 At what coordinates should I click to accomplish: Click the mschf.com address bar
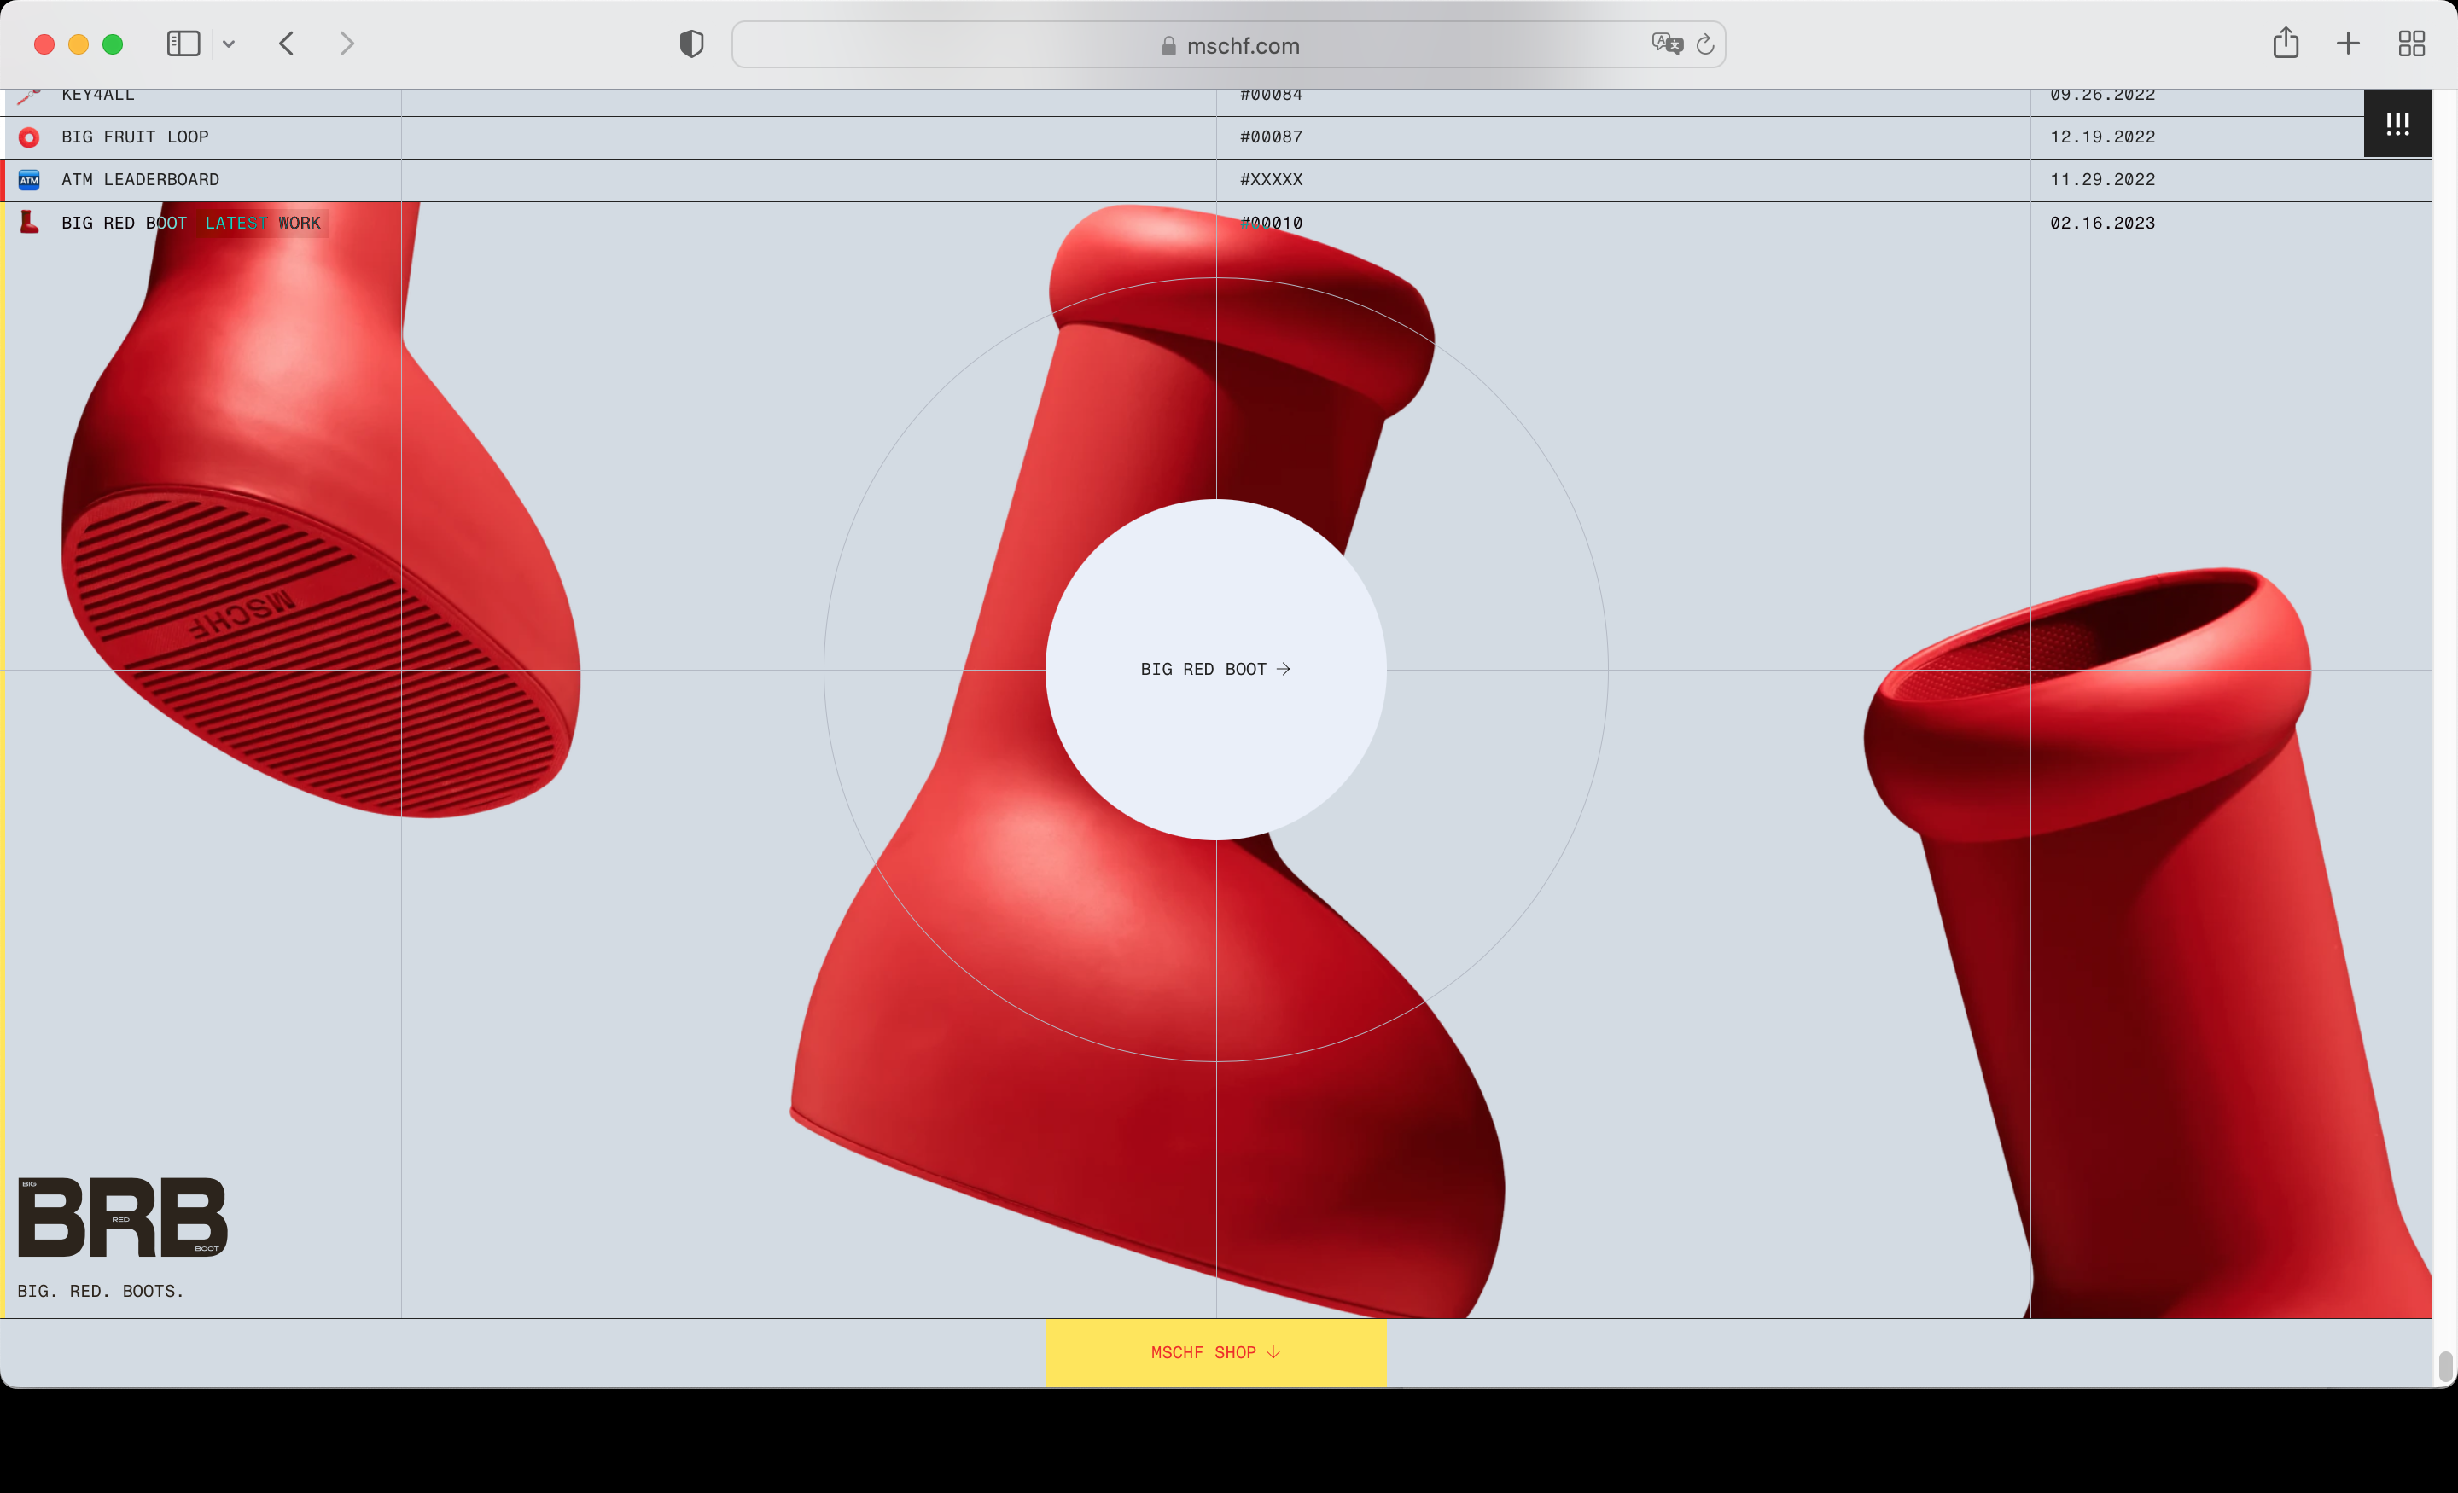click(1229, 45)
